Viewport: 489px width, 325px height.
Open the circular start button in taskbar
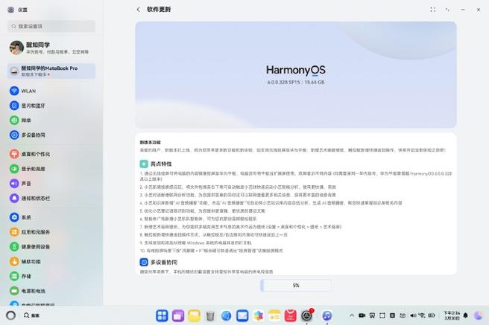tap(11, 315)
